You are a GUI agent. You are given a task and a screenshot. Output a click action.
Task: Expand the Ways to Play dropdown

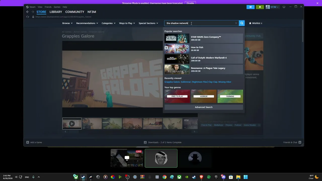[127, 23]
